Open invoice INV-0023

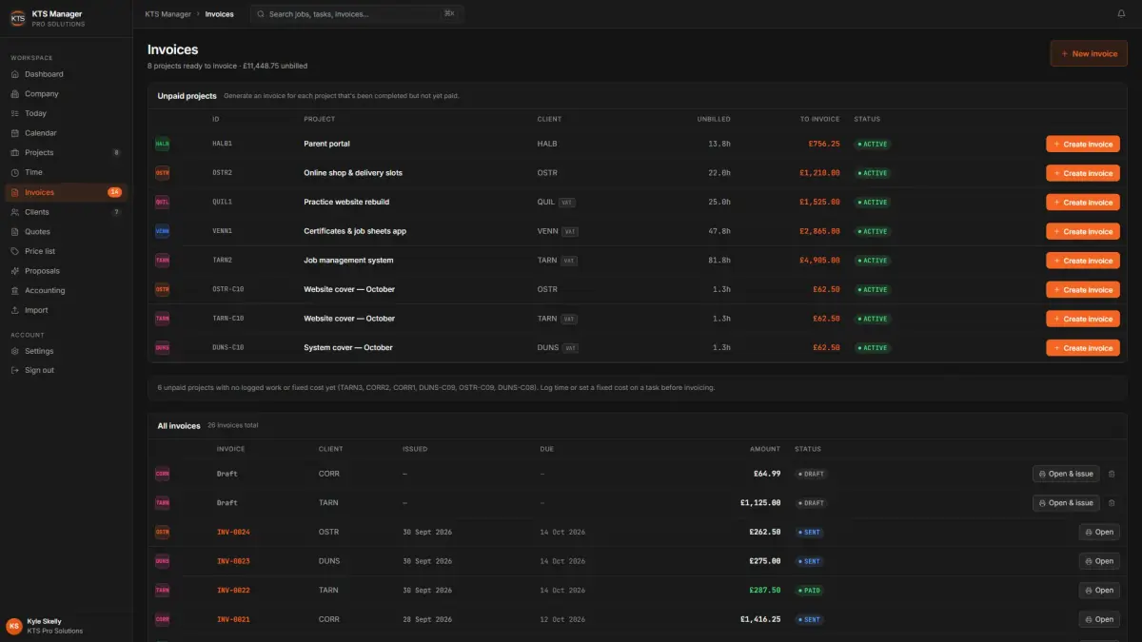[1099, 561]
